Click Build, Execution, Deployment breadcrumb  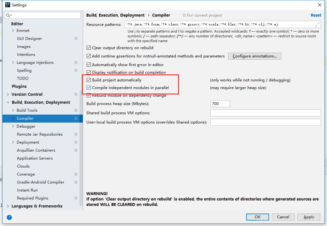click(115, 15)
